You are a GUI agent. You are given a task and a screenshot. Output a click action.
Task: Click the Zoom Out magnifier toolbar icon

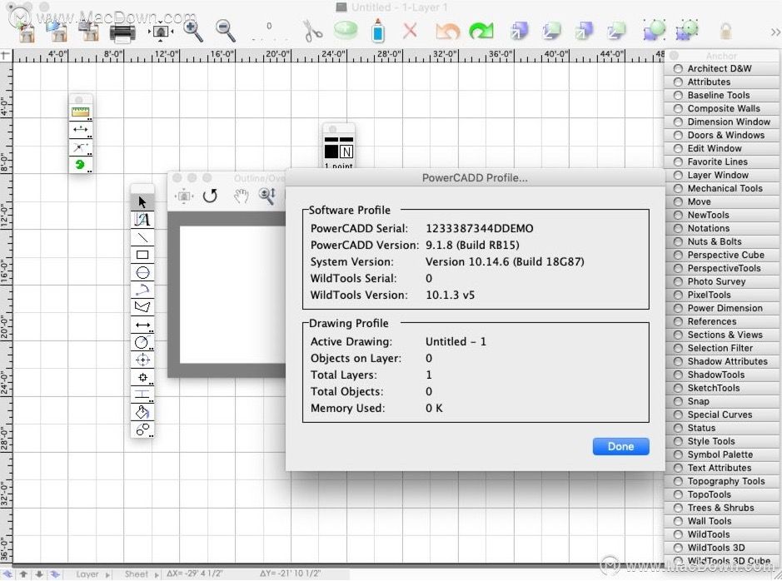point(225,31)
